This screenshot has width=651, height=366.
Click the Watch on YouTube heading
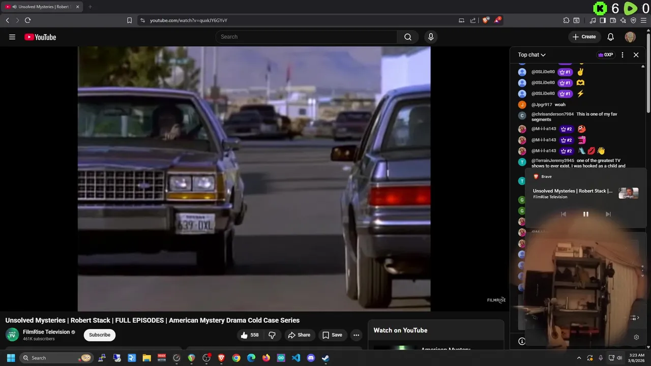[400, 330]
